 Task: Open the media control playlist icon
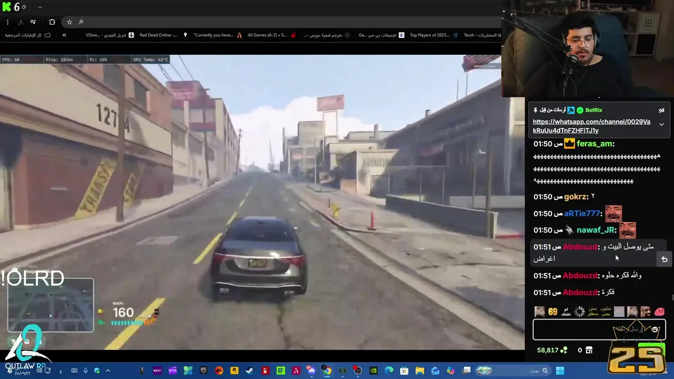tap(33, 22)
